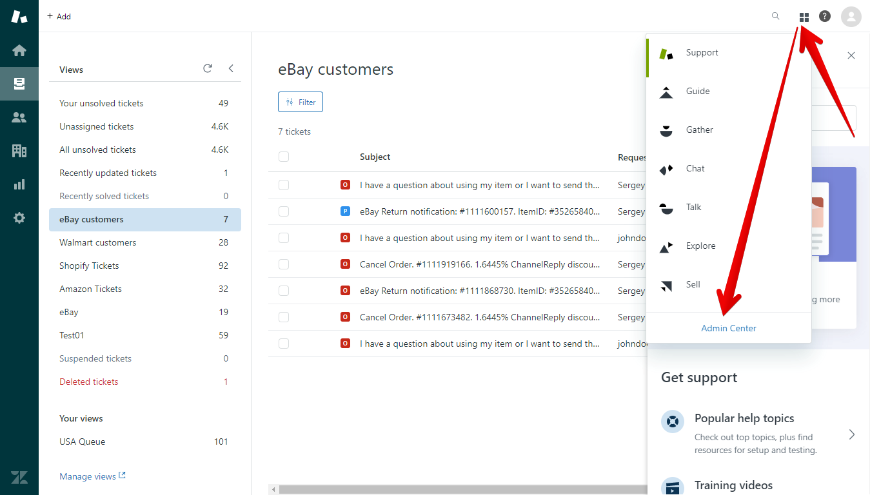Check the eBay Return #1111868730 ticket checkbox
Image resolution: width=870 pixels, height=495 pixels.
pyautogui.click(x=284, y=291)
